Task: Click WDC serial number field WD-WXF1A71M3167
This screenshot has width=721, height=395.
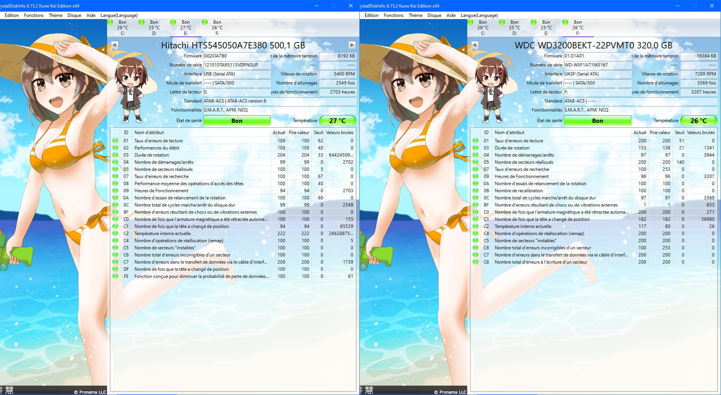Action: pos(597,65)
